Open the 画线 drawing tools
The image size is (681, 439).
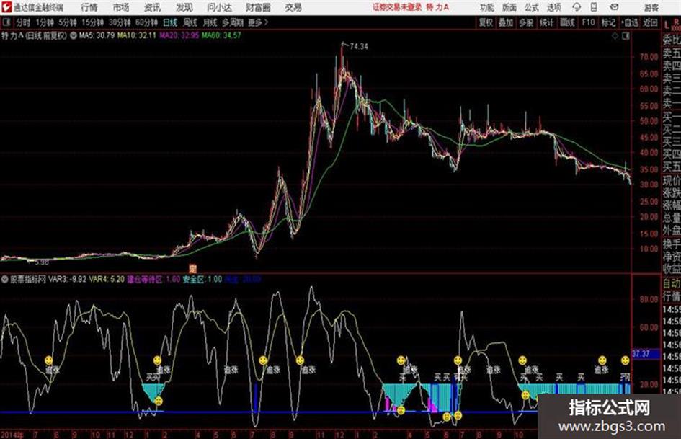[x=567, y=22]
